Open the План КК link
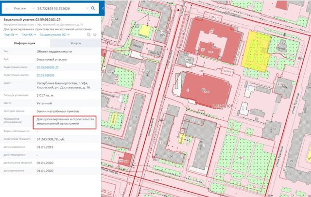311x197 pixels. pos(28,34)
